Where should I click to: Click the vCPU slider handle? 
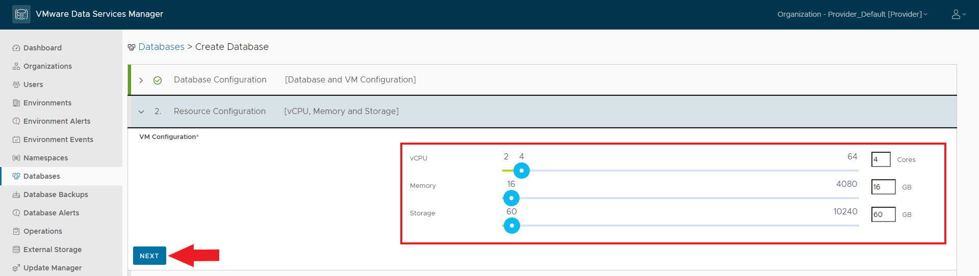point(521,171)
